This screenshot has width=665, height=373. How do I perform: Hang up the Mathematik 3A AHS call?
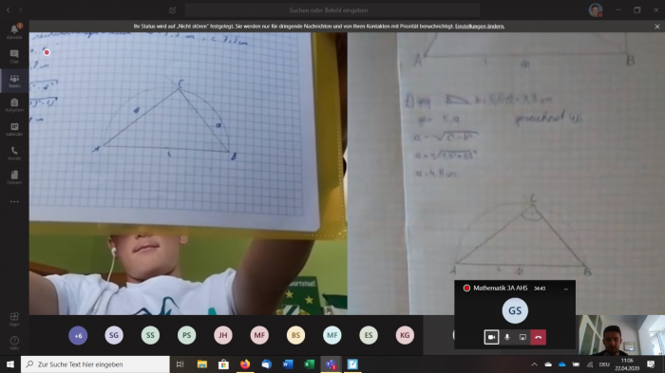pos(539,337)
